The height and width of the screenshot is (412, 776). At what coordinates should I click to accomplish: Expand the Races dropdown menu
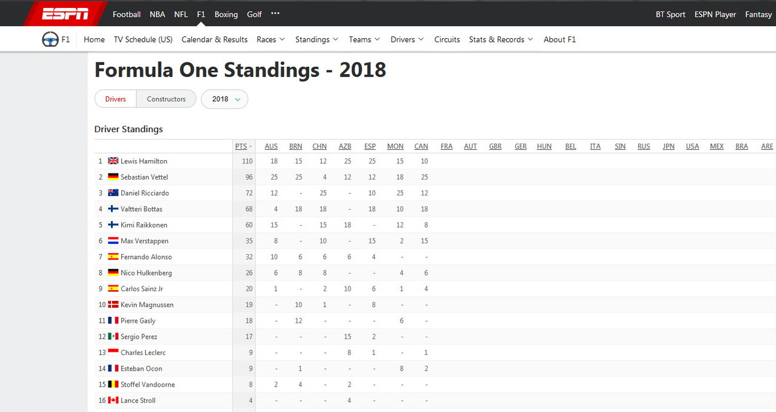click(x=270, y=39)
